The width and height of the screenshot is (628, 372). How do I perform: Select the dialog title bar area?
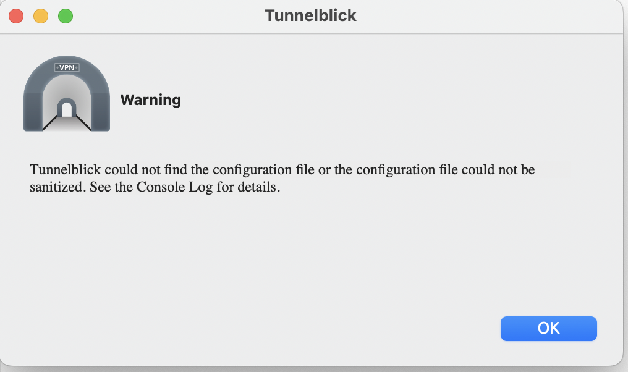coord(433,15)
